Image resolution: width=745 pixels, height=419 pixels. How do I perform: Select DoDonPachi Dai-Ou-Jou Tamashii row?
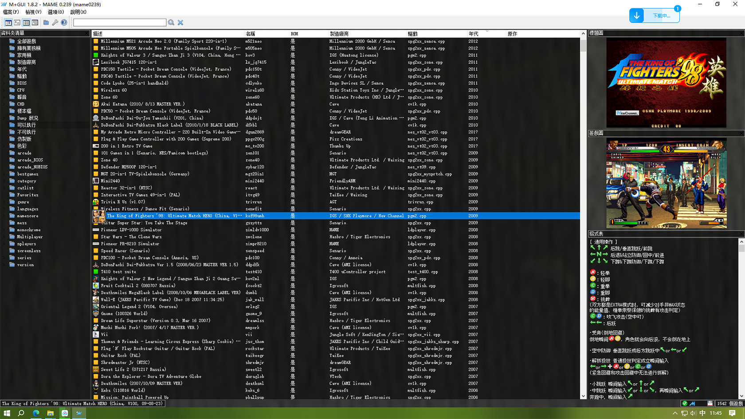click(x=336, y=118)
